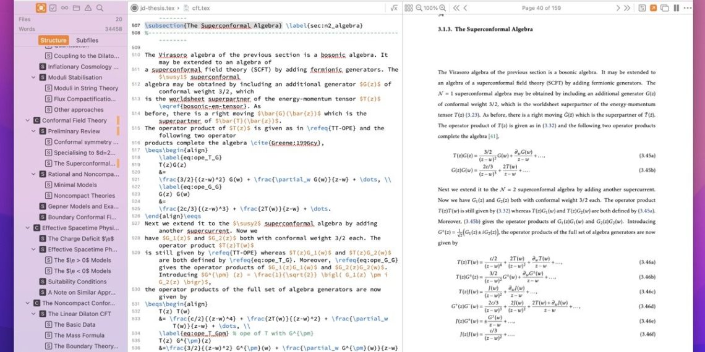Collapse the Moduli Stabilisation section
Screen dimensions: 705x352
[x=33, y=77]
